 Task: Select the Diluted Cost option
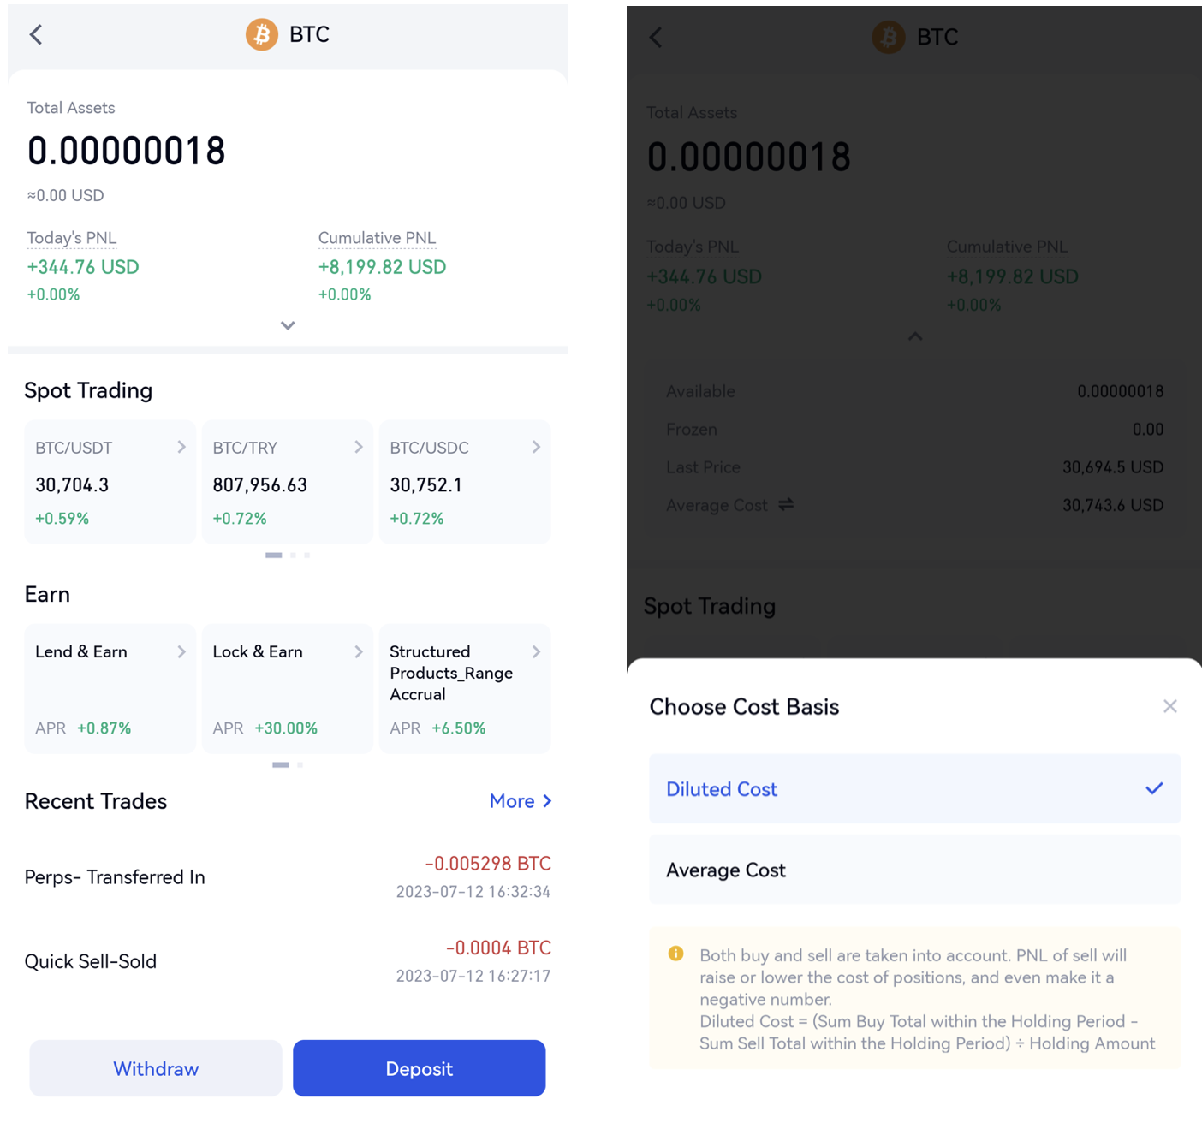pos(914,789)
